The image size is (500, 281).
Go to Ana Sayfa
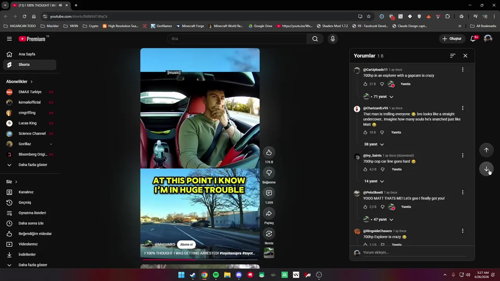[x=30, y=54]
